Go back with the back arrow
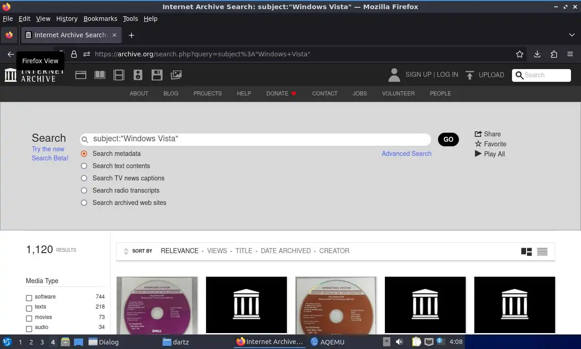The width and height of the screenshot is (581, 349). (10, 54)
